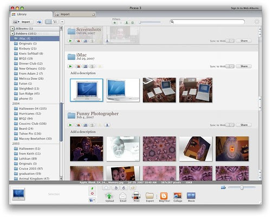271x217 pixels.
Task: Open the add-to-album dropdown in tray
Action: click(x=92, y=200)
